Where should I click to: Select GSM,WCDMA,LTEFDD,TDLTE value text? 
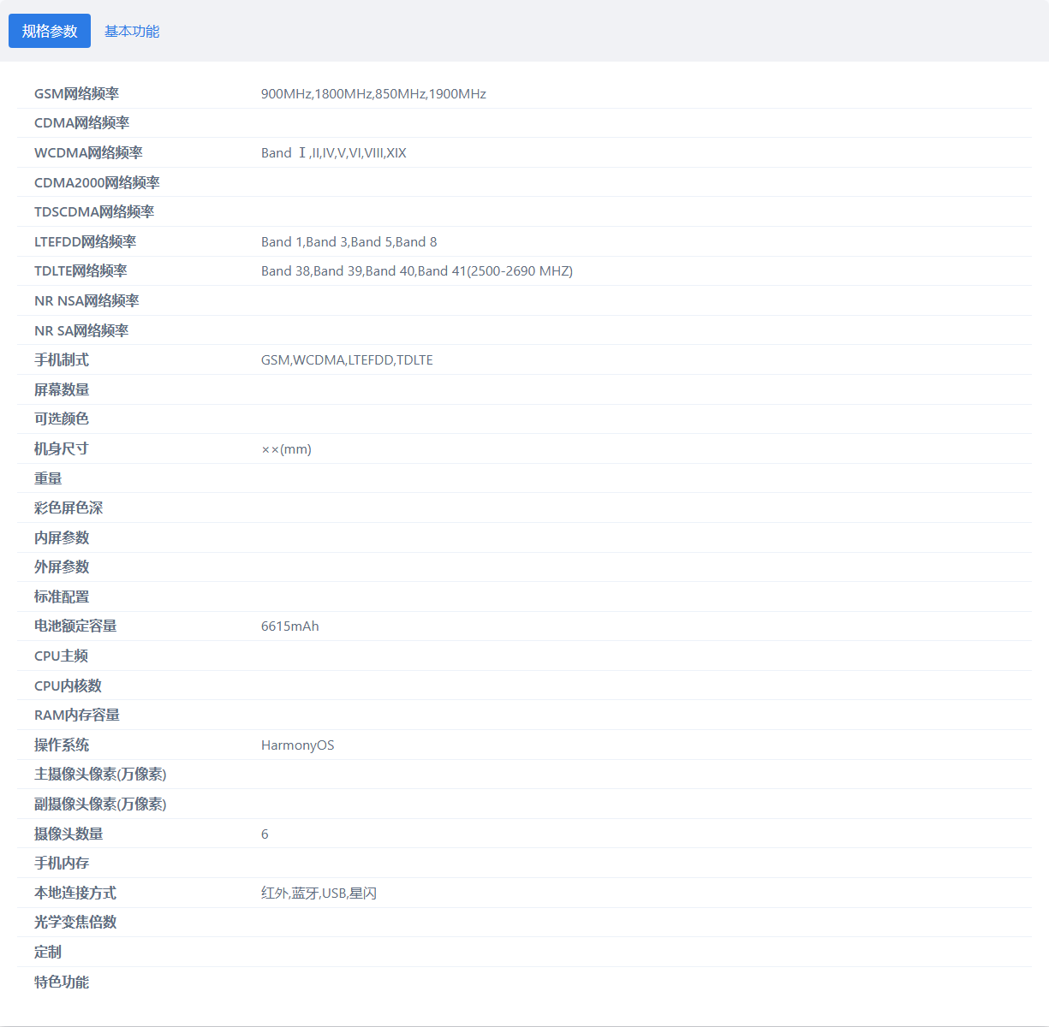[347, 359]
